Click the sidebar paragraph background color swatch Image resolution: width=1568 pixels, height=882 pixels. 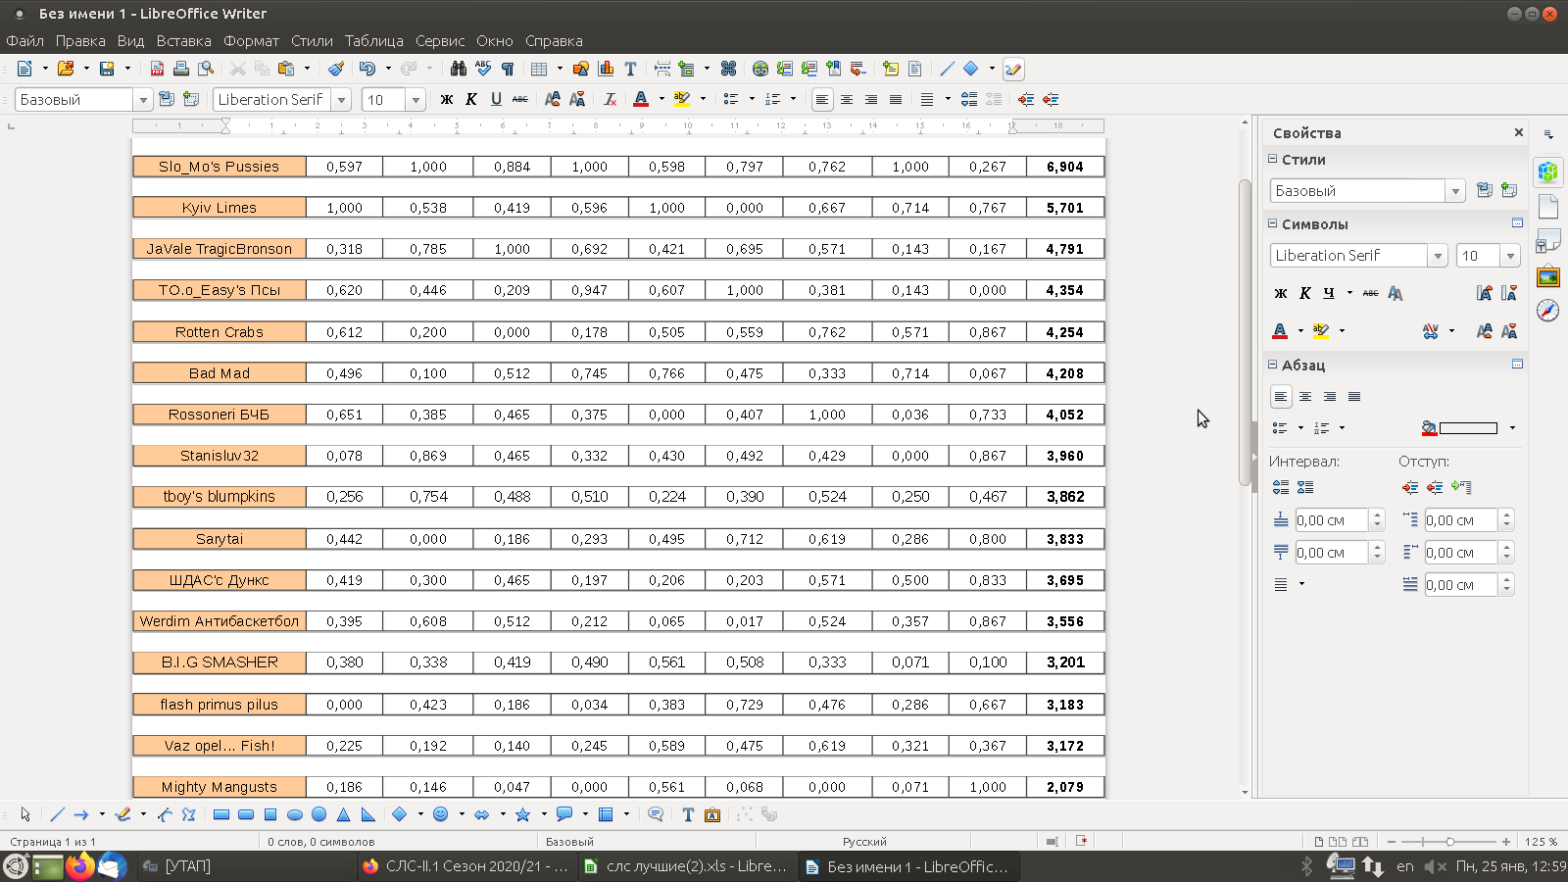click(1468, 428)
